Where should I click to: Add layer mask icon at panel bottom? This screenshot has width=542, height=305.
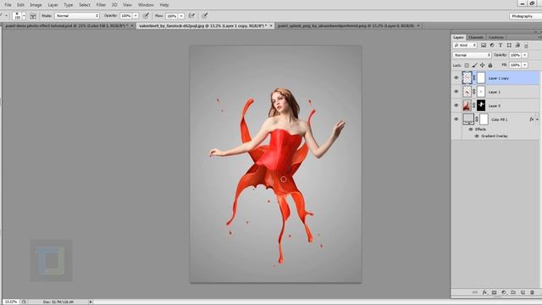[494, 292]
